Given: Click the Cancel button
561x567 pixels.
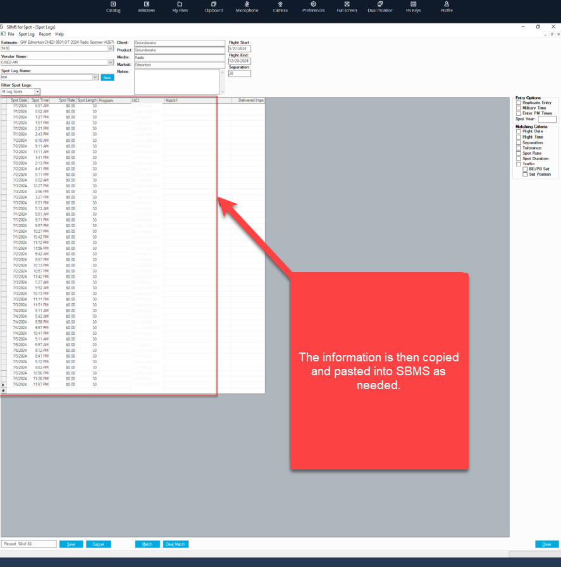Looking at the screenshot, I should [98, 544].
